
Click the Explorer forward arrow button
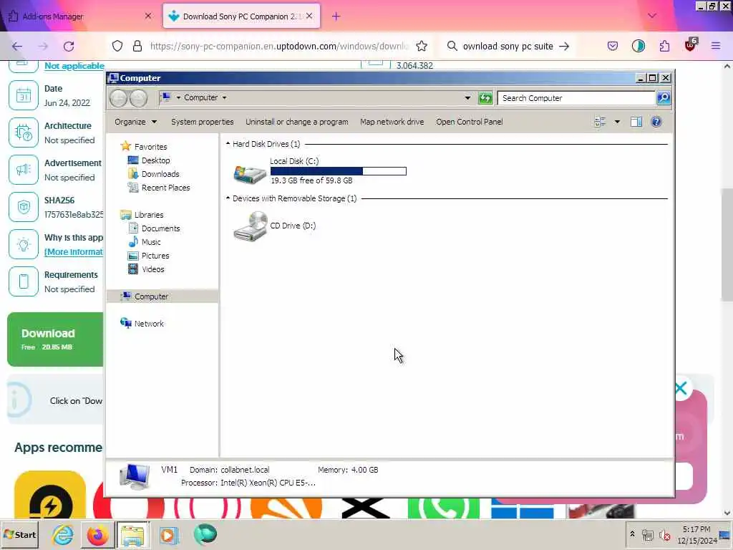tap(138, 98)
